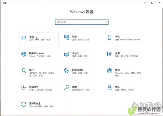Minimize the 设置 window
163x116 pixels.
[145, 3]
